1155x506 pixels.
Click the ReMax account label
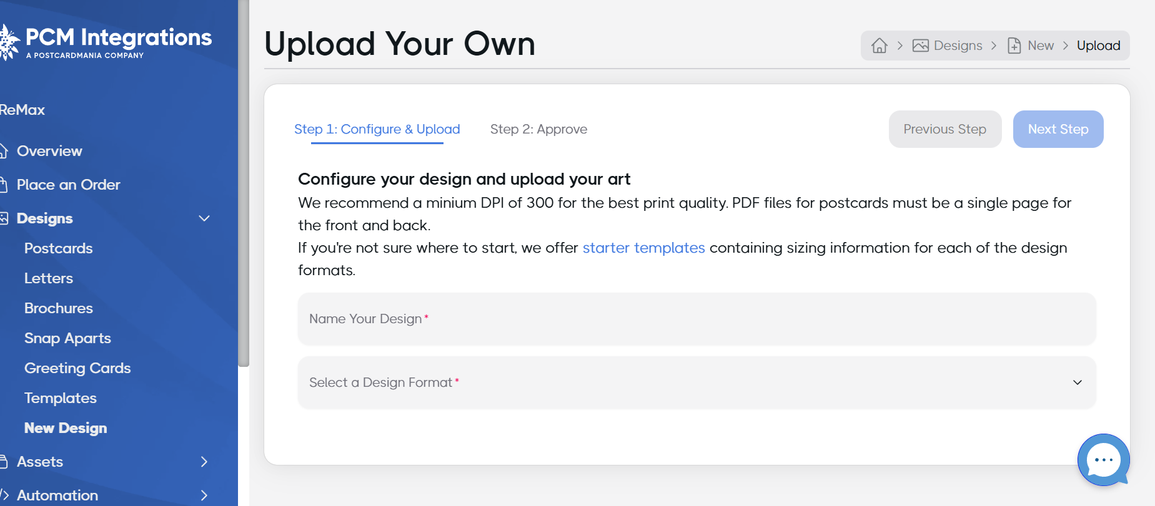22,110
